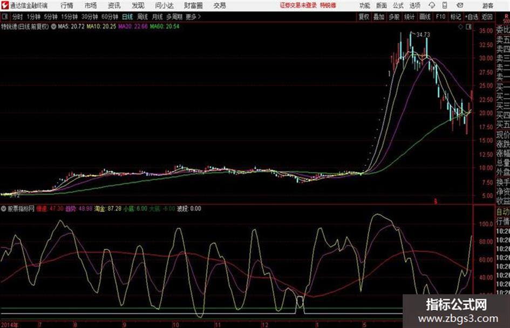Select the 多周期 multi-period tab
This screenshot has width=510, height=328.
coord(175,17)
